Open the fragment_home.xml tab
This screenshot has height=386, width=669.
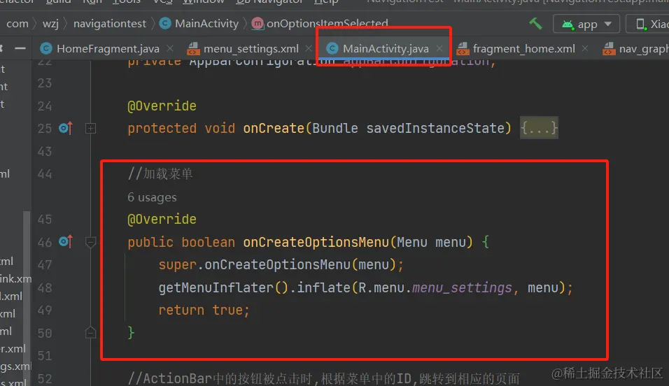coord(523,49)
